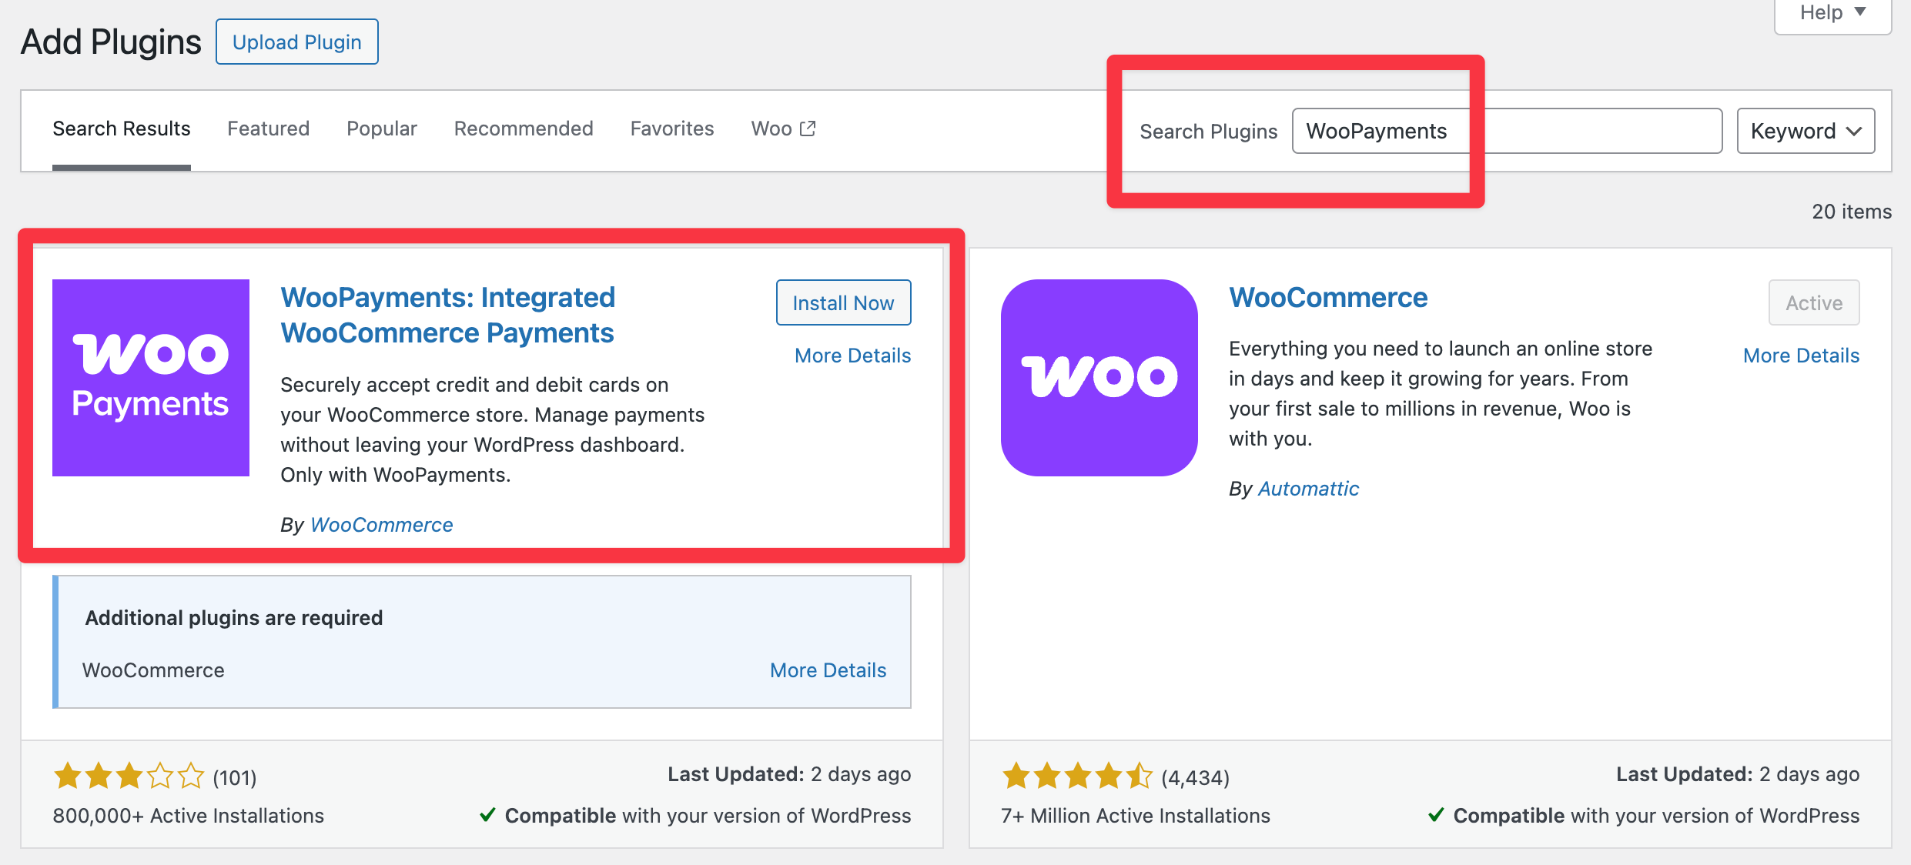The height and width of the screenshot is (865, 1911).
Task: Click the green compatibility checkmark for WooPayments
Action: (487, 815)
